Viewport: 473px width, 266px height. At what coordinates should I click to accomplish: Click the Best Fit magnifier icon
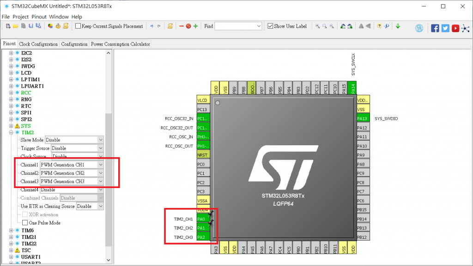click(x=325, y=26)
